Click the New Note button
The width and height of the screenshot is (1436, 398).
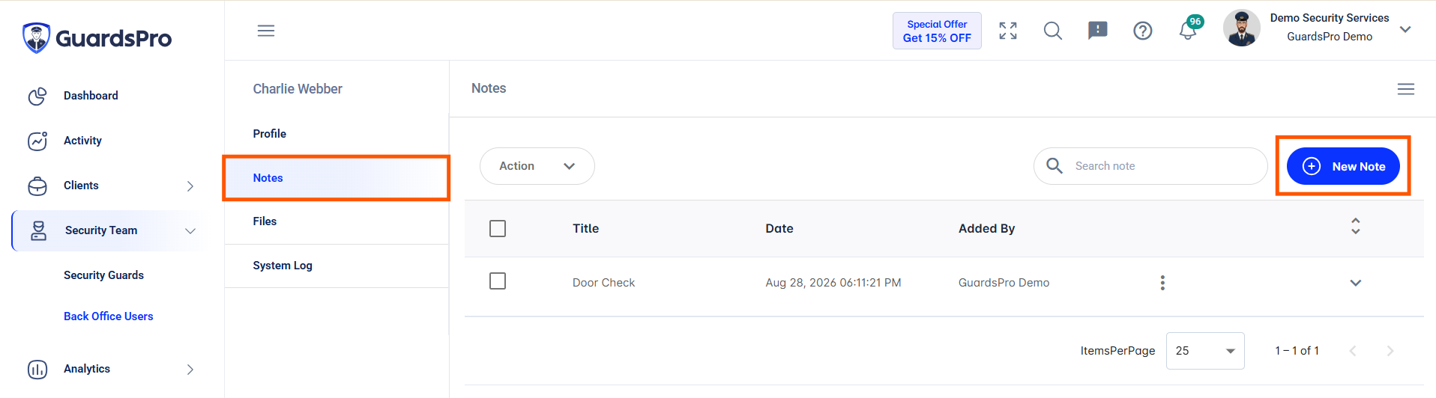1343,166
